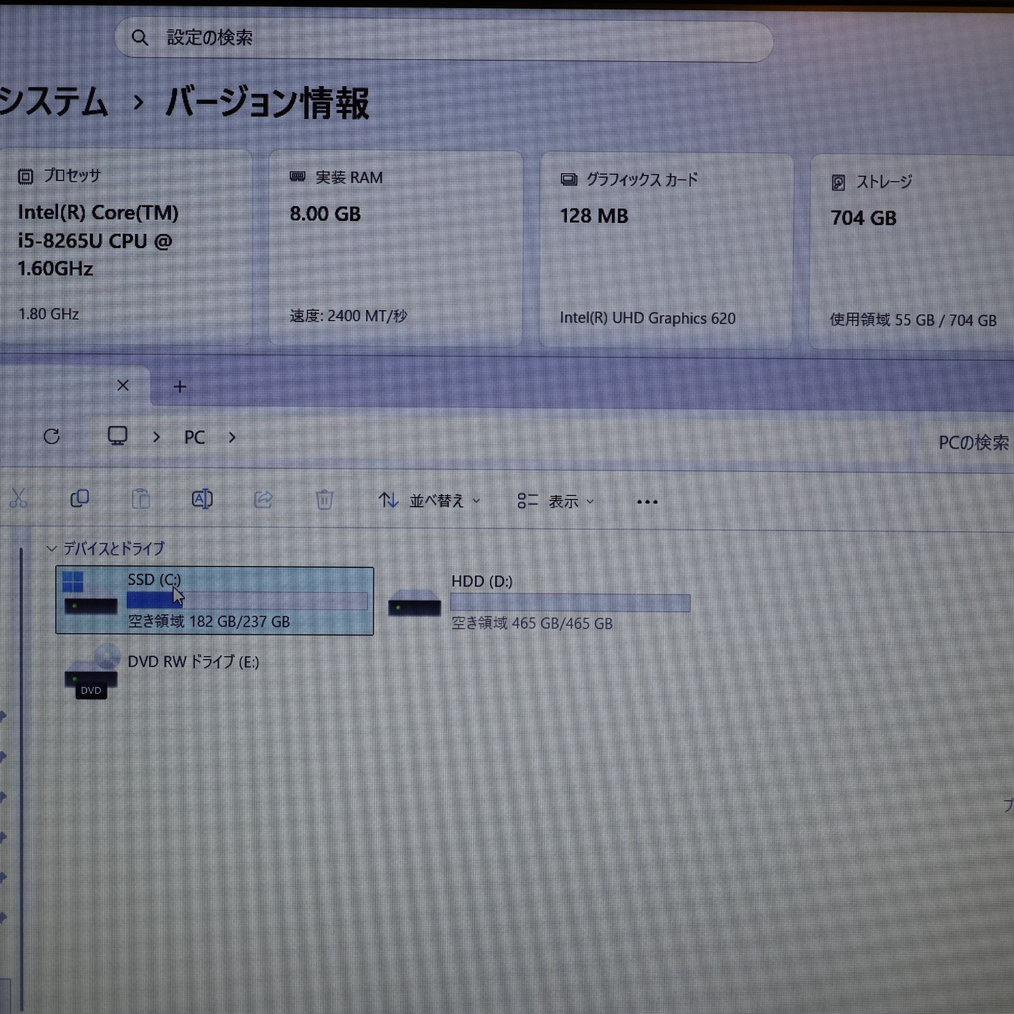The height and width of the screenshot is (1014, 1014).
Task: Select text 空き領域 182 GB/237 GB
Action: (x=209, y=622)
